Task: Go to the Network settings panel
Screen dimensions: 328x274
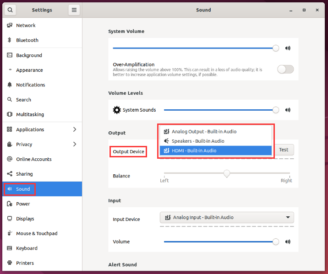Action: [26, 26]
